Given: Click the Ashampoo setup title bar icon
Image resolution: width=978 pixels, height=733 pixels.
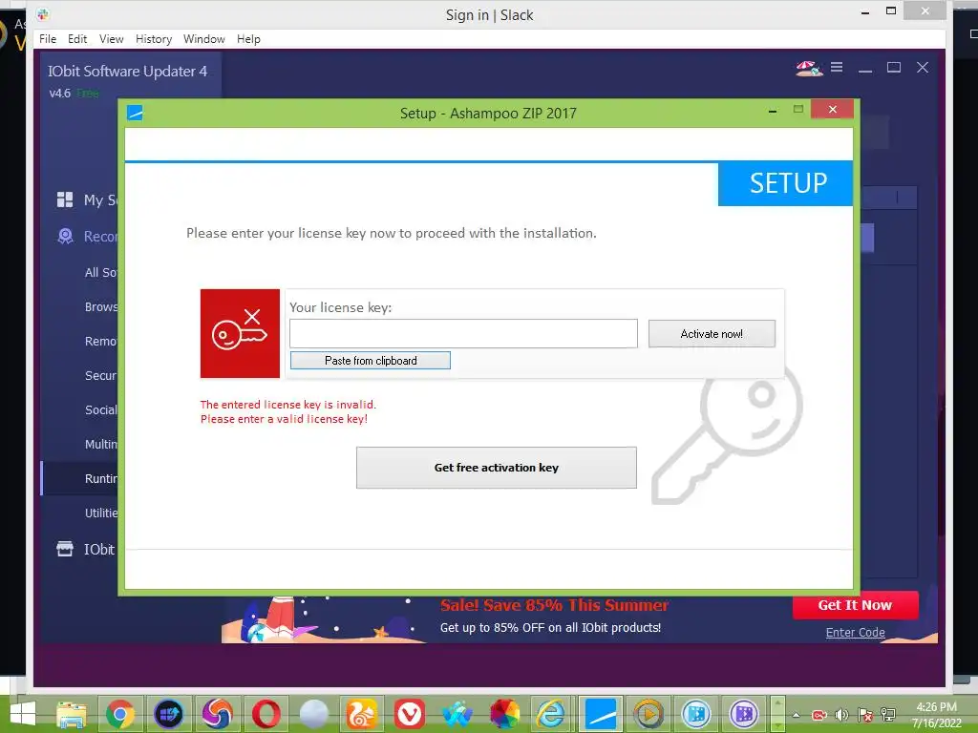Looking at the screenshot, I should (x=135, y=113).
